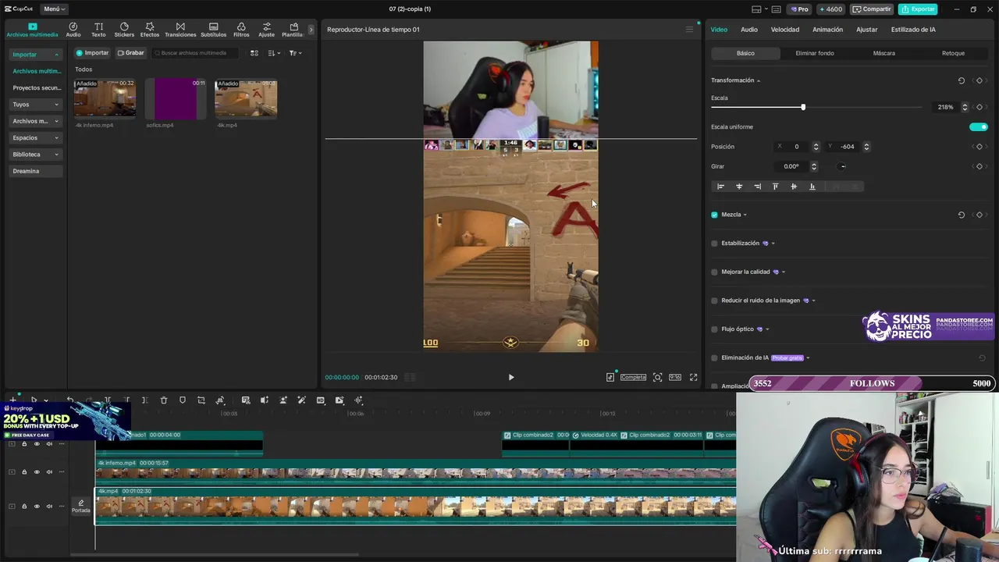Screen dimensions: 999x562
Task: Select the Retoque sub-tab
Action: [953, 53]
